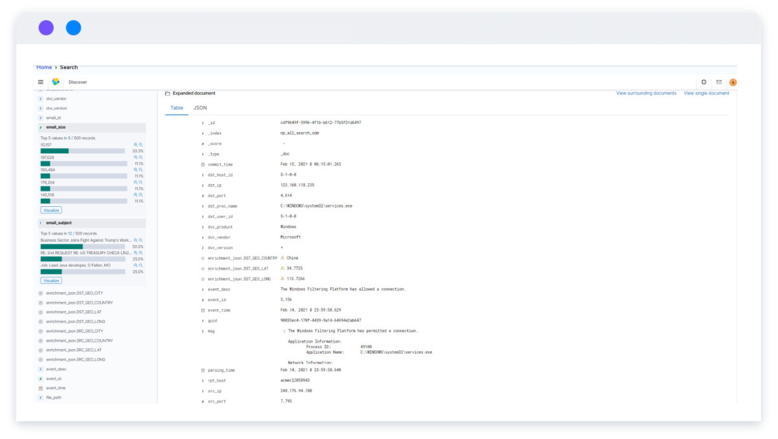Expand the msg field value chevron
The height and width of the screenshot is (439, 778).
click(284, 331)
